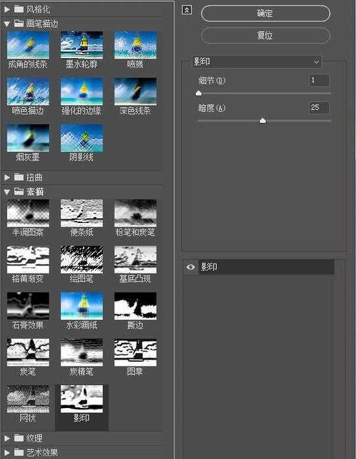The height and width of the screenshot is (459, 356).
Task: Click the 复位 button
Action: (265, 36)
